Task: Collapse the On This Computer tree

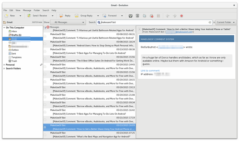Action: tap(4, 27)
